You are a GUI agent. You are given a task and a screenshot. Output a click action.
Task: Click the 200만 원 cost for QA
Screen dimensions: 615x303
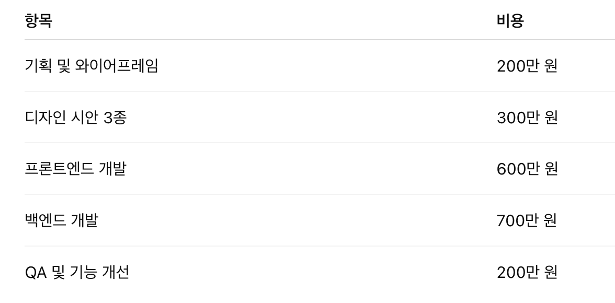[527, 272]
